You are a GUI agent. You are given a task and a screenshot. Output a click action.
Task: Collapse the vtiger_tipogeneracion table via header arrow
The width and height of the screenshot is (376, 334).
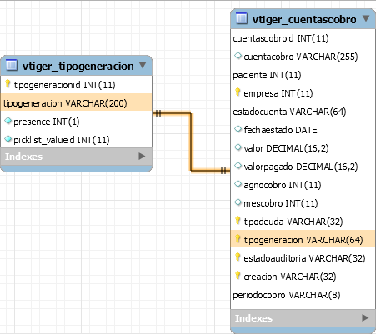pyautogui.click(x=143, y=65)
